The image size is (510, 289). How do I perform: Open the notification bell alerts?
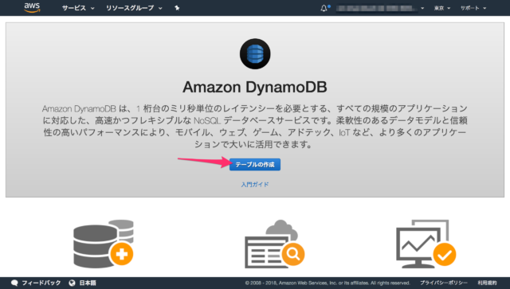tap(324, 8)
